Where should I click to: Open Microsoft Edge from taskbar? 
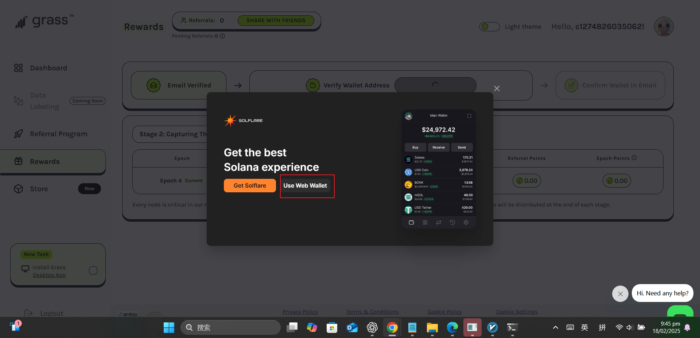[x=452, y=327]
